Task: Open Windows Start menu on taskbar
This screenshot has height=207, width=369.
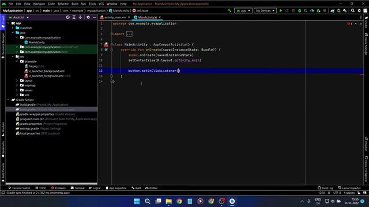Action: 137,201
